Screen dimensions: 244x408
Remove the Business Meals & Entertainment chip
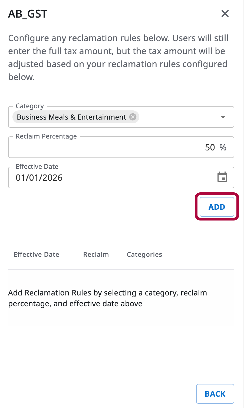pyautogui.click(x=133, y=117)
